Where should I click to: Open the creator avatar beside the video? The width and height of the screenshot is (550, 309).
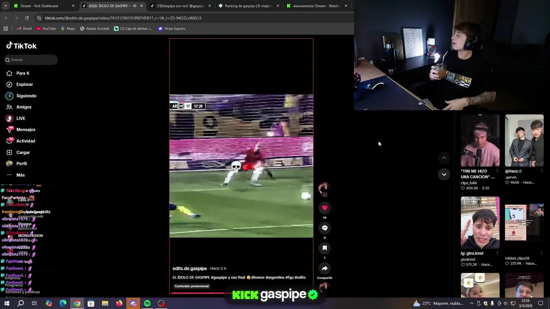324,188
